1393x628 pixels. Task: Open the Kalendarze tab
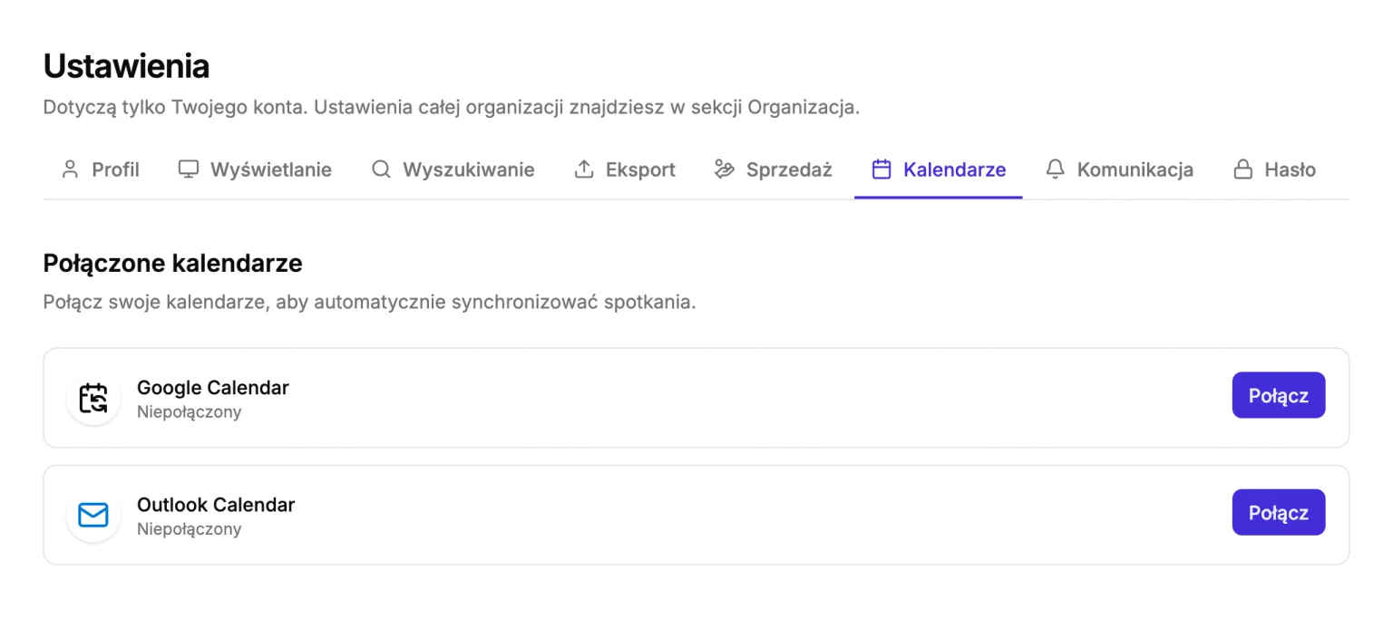click(938, 169)
